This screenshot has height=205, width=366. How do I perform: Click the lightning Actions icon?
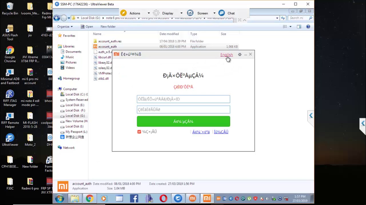coord(124,13)
